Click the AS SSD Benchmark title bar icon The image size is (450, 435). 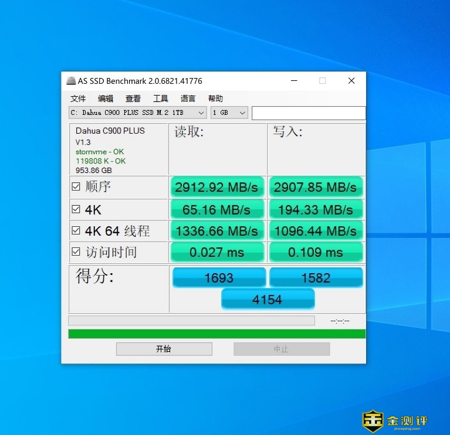(x=71, y=81)
